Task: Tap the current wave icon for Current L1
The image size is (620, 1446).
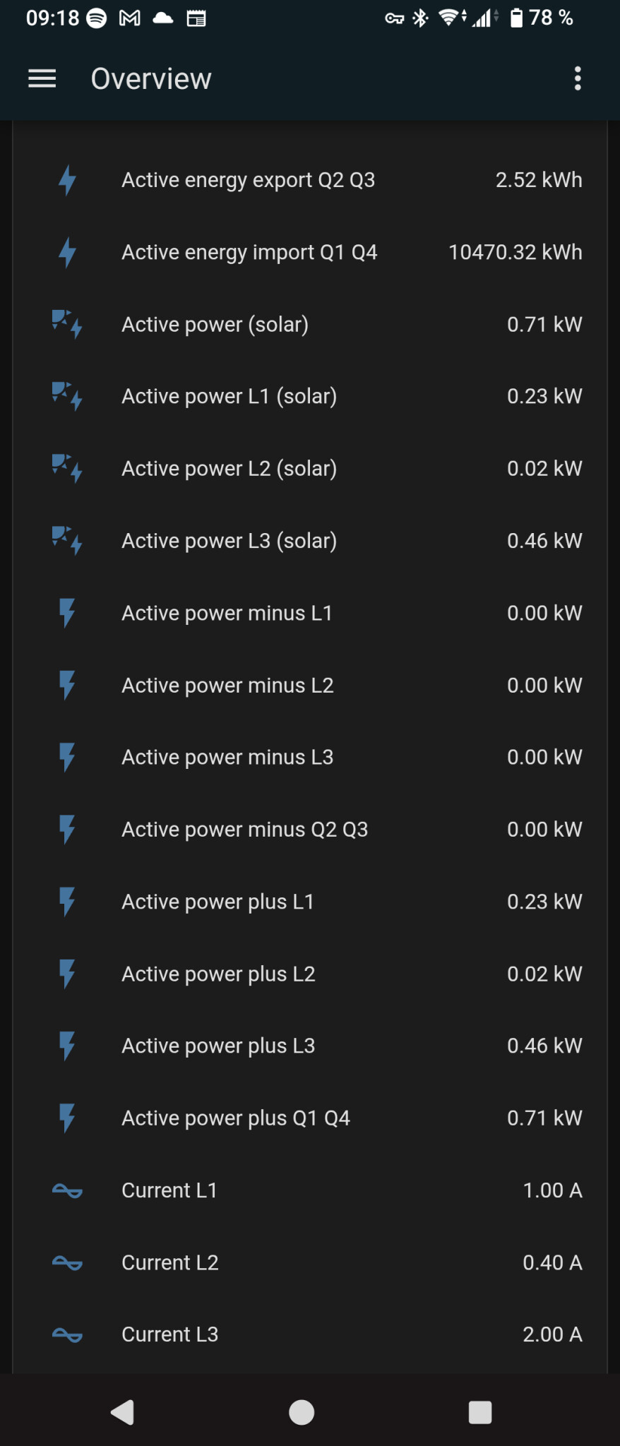Action: [67, 1190]
